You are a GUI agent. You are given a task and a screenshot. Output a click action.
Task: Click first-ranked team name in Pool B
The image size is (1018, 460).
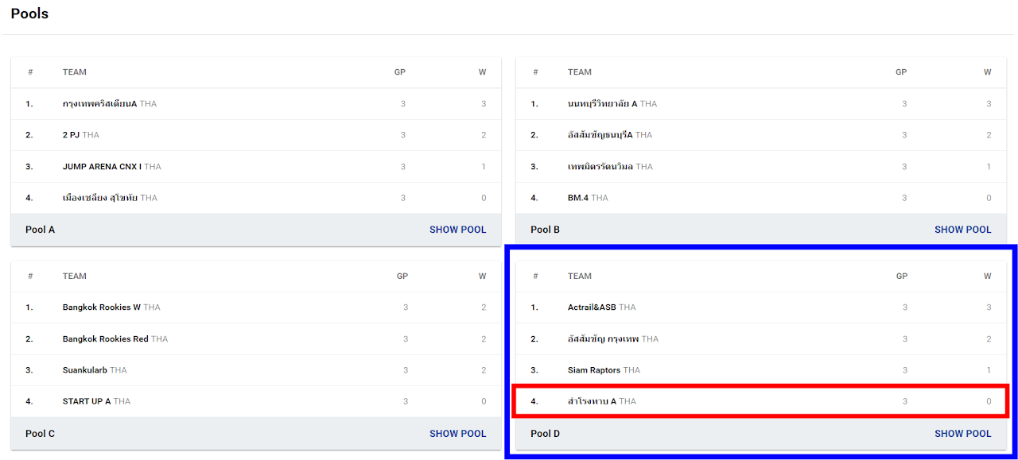click(x=602, y=104)
